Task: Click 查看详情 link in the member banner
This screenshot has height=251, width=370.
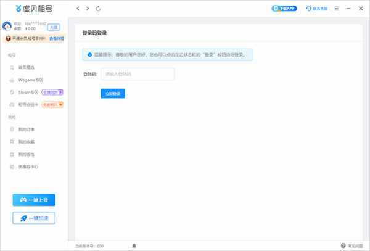Action: 57,38
